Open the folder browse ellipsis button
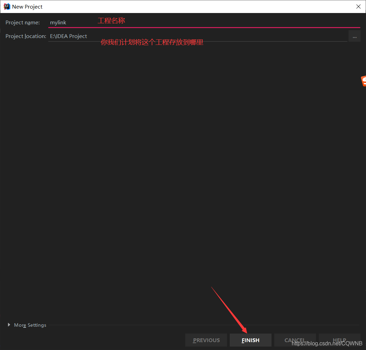This screenshot has width=366, height=350. tap(354, 36)
